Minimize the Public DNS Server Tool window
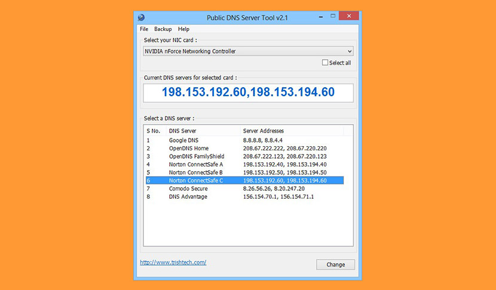Screen dimensions: 496x290 (321, 17)
